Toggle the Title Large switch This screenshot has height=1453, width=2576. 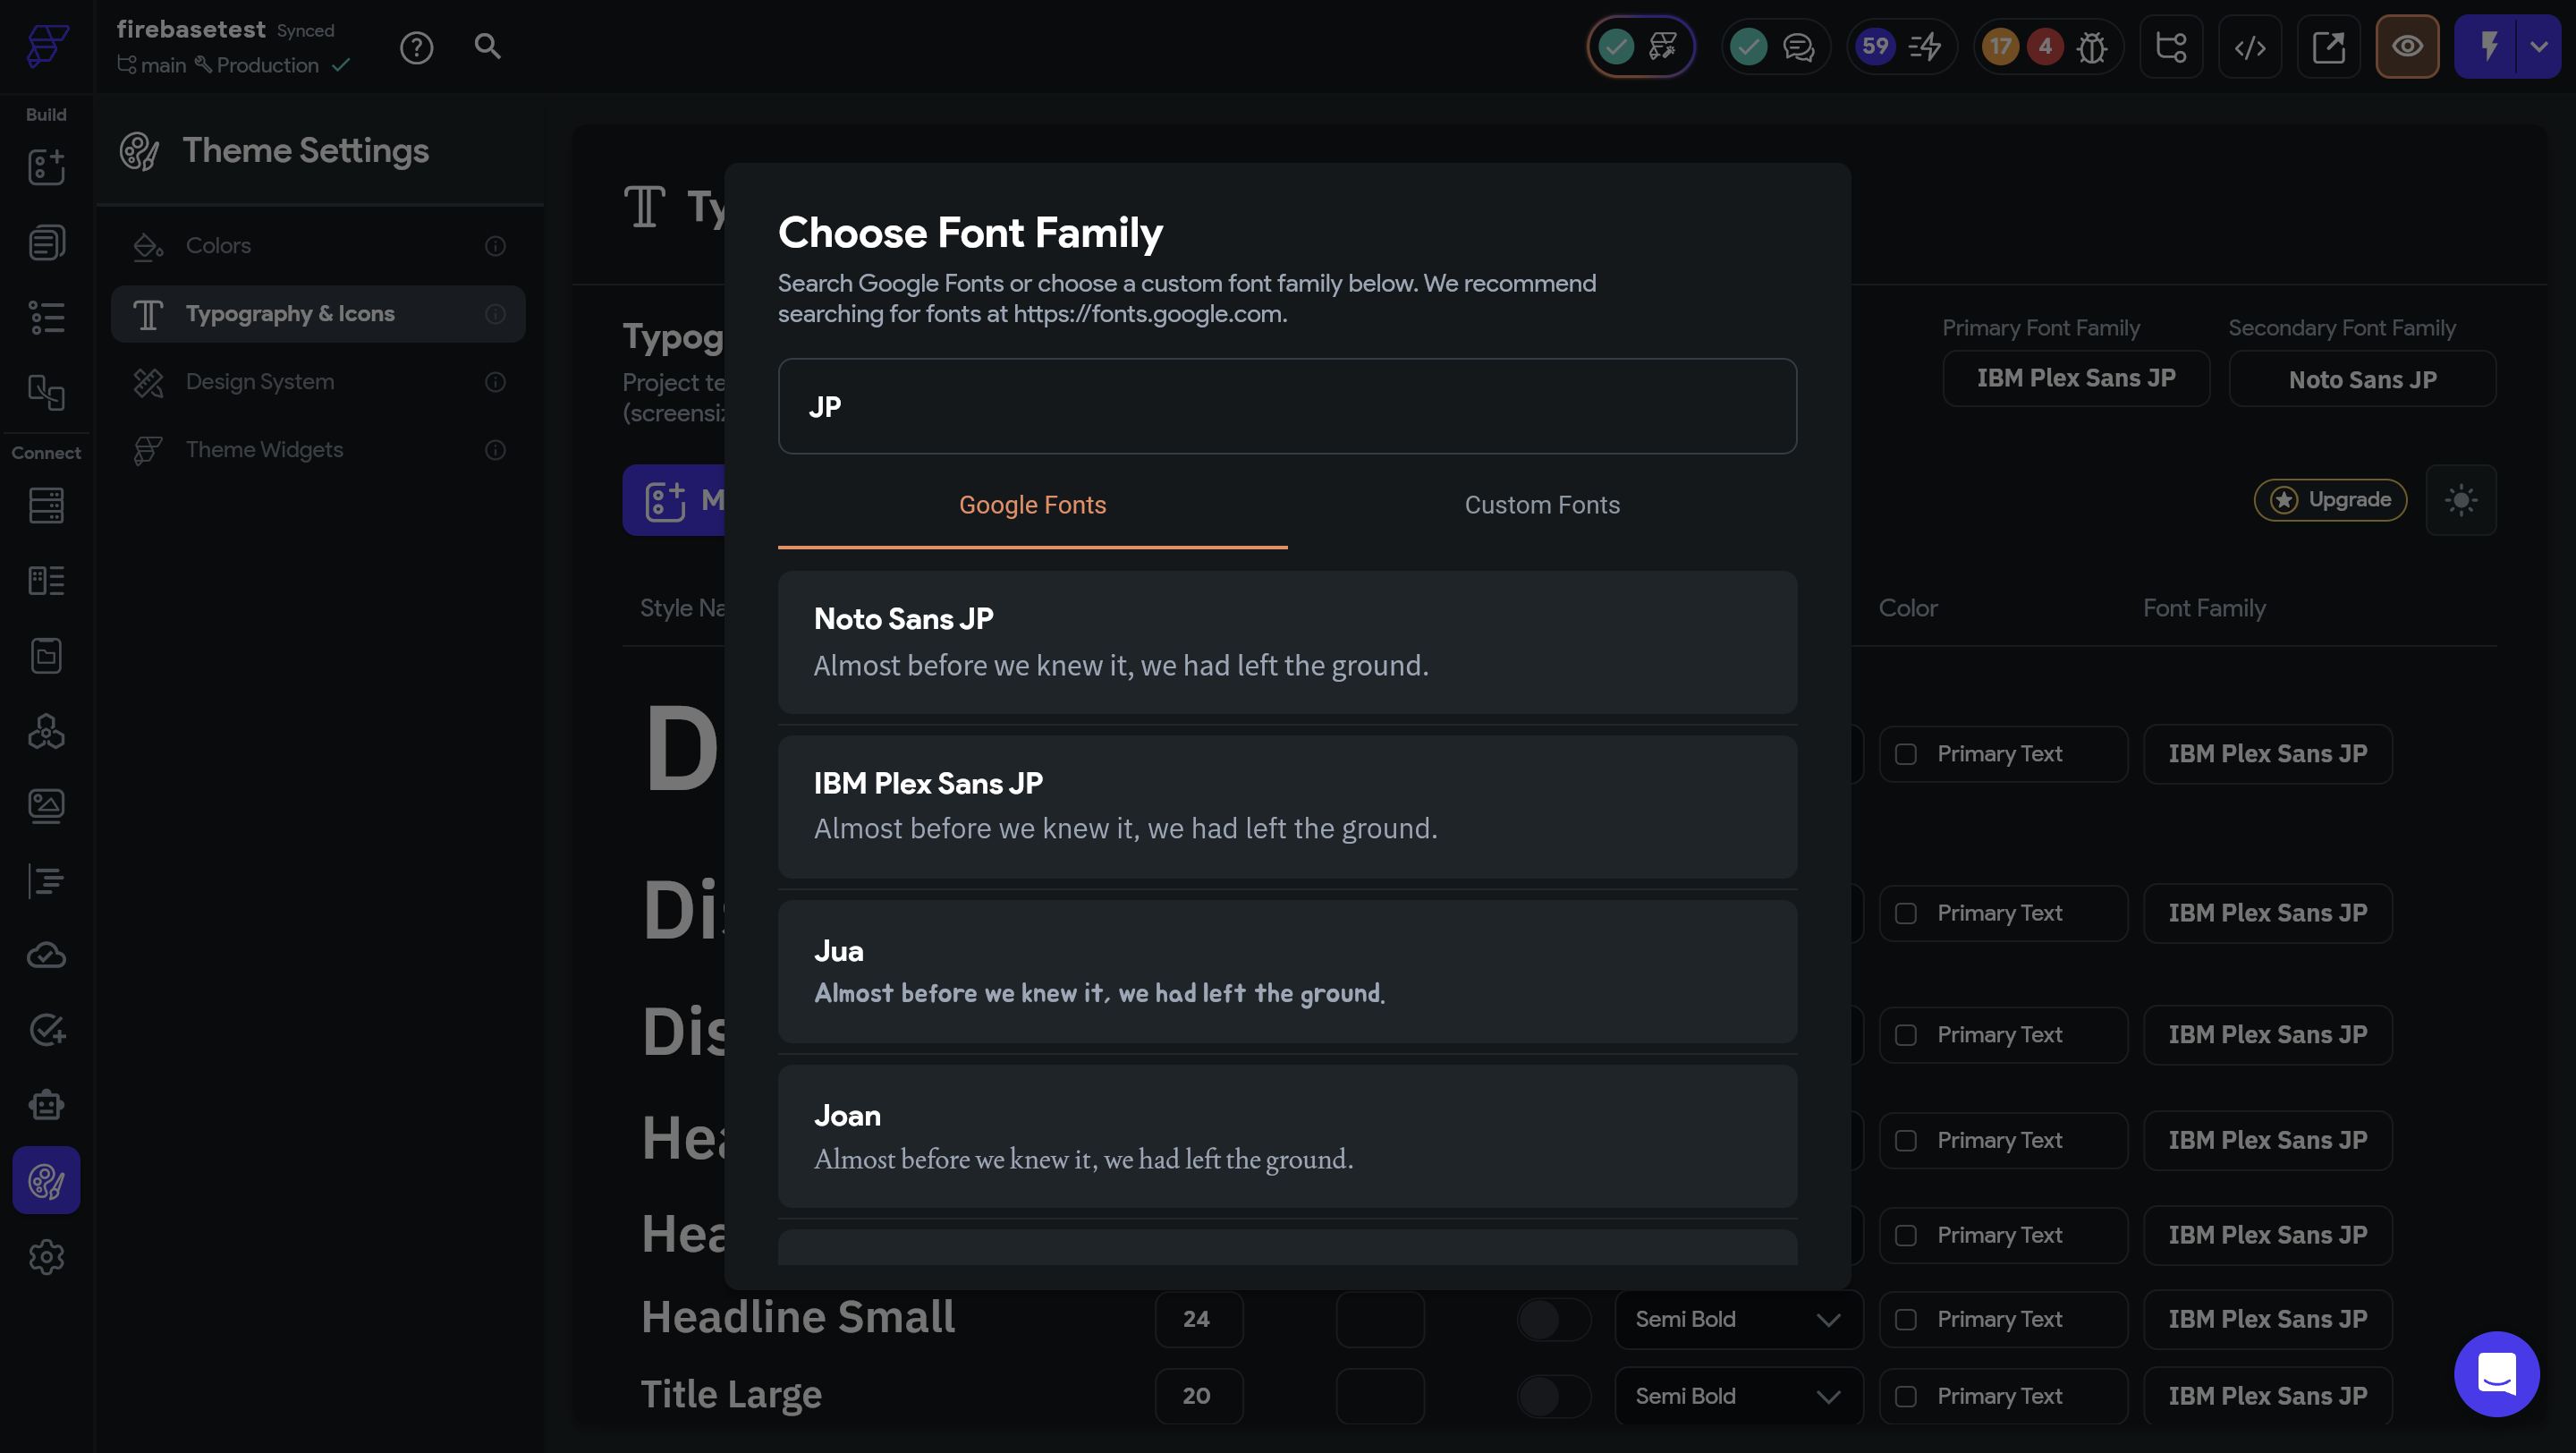(1553, 1396)
